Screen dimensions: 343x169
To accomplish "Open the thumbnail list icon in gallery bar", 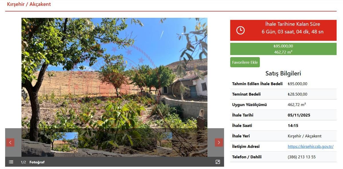I will (11, 162).
